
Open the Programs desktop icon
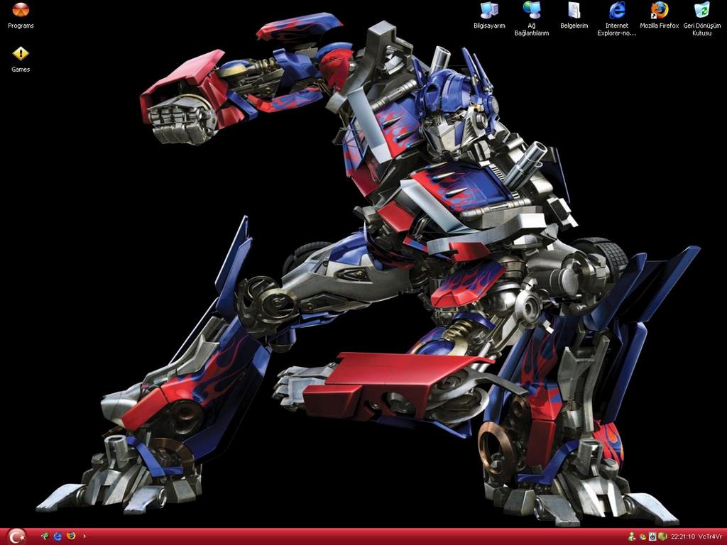click(21, 16)
